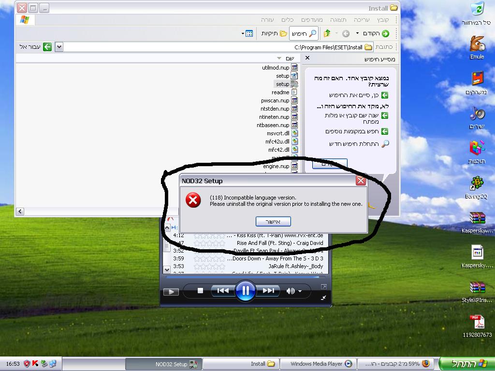Screen dimensions: 495x371
Task: Open the Views dropdown in Explorer toolbar
Action: 247,33
